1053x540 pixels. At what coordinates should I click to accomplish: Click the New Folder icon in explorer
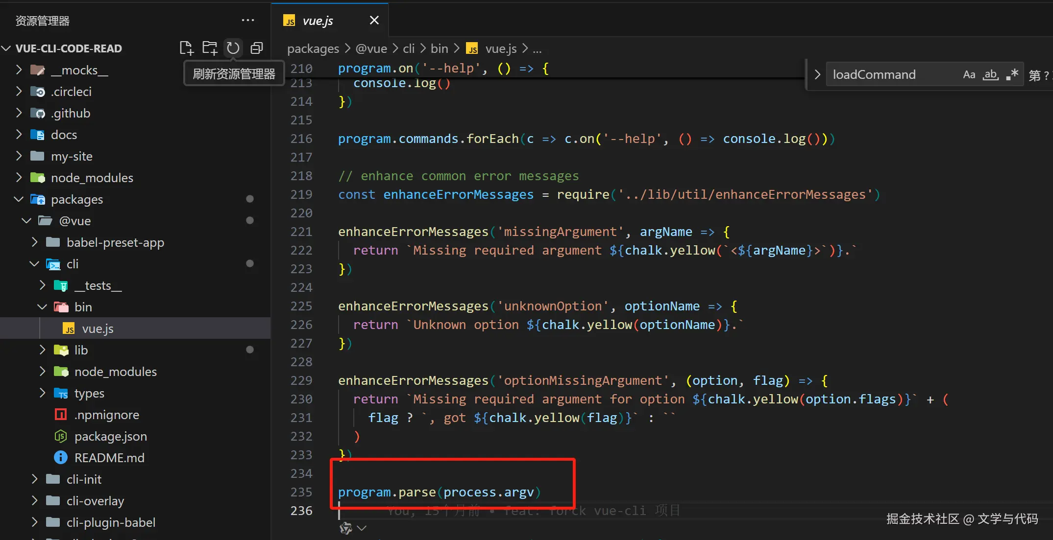210,48
